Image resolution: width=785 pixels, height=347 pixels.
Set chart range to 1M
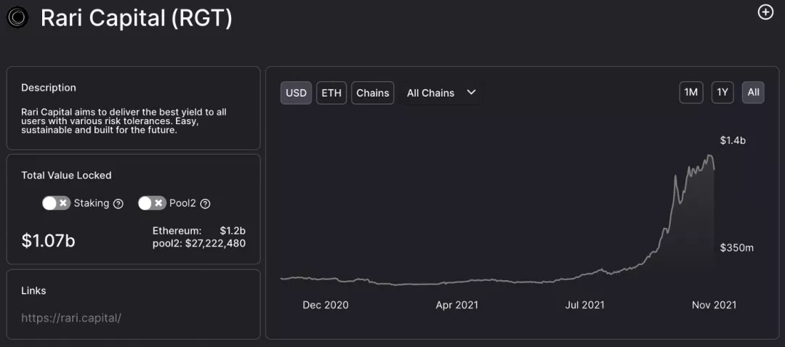[691, 92]
